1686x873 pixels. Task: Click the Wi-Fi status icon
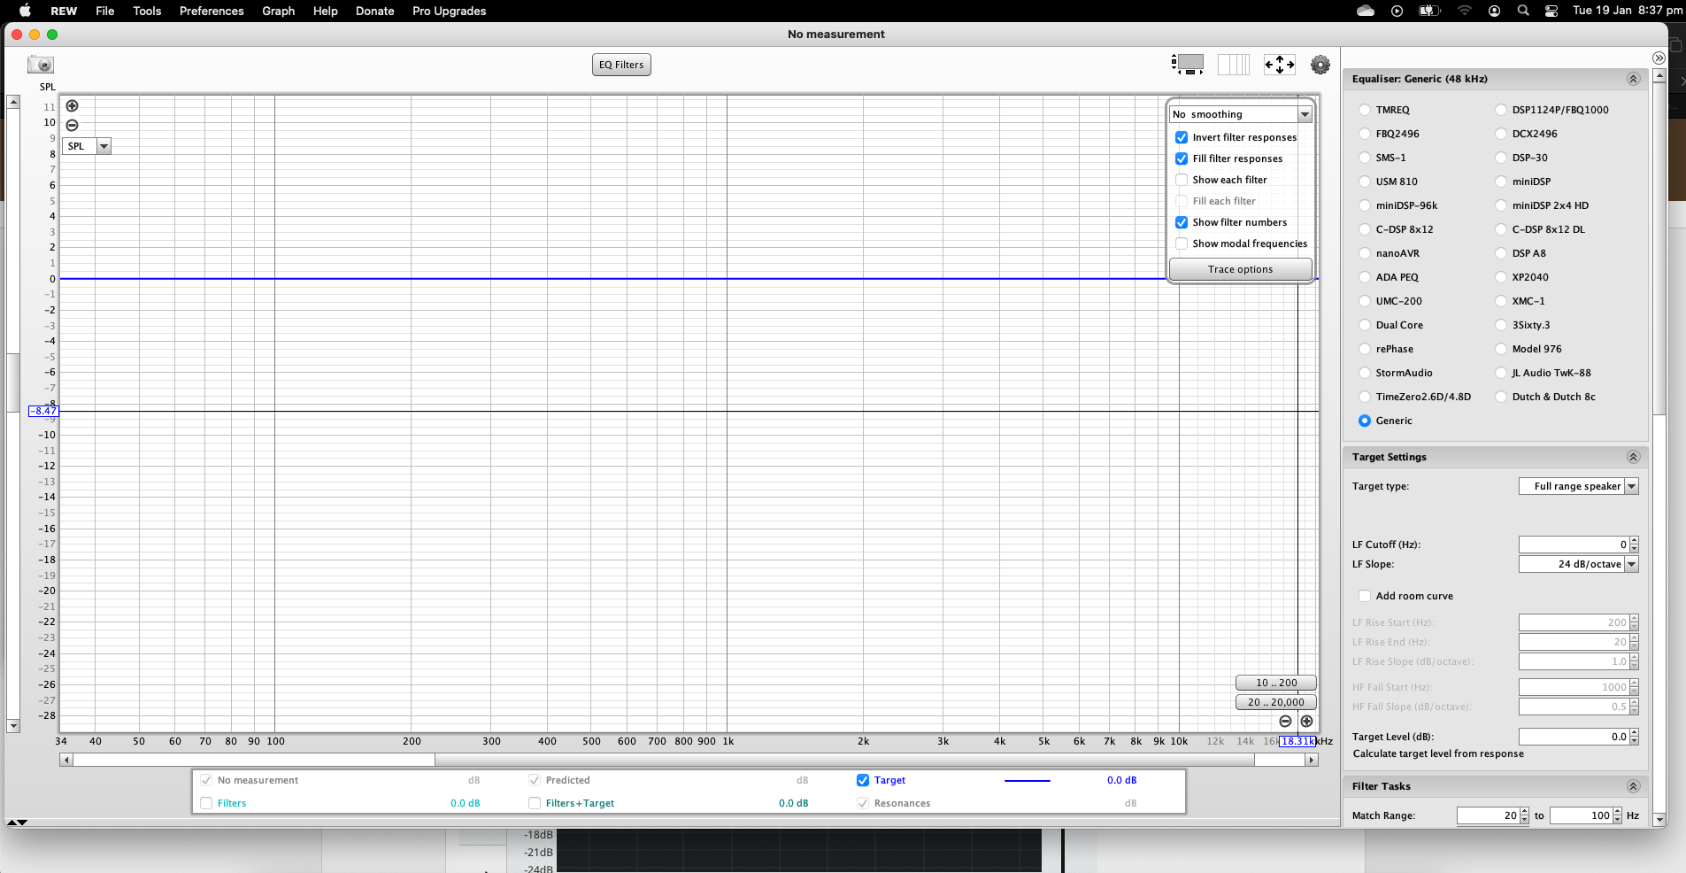1465,11
